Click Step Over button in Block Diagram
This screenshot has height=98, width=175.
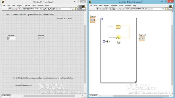[x=120, y=9]
